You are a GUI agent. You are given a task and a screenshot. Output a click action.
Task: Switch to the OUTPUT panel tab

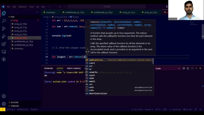pos(60,68)
